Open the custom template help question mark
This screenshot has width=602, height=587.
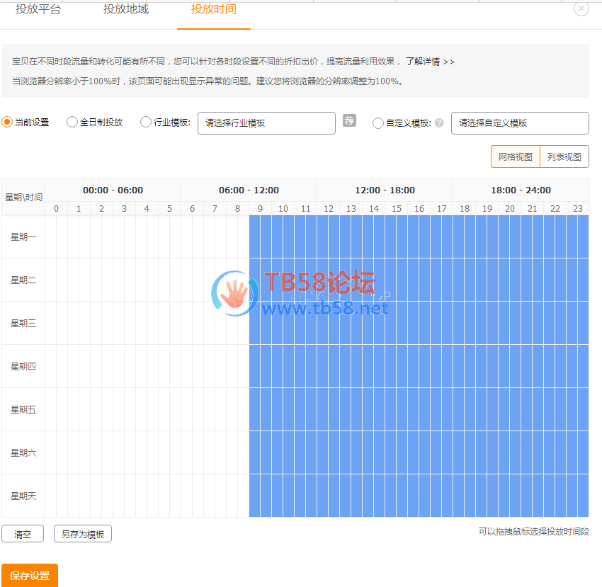point(439,122)
